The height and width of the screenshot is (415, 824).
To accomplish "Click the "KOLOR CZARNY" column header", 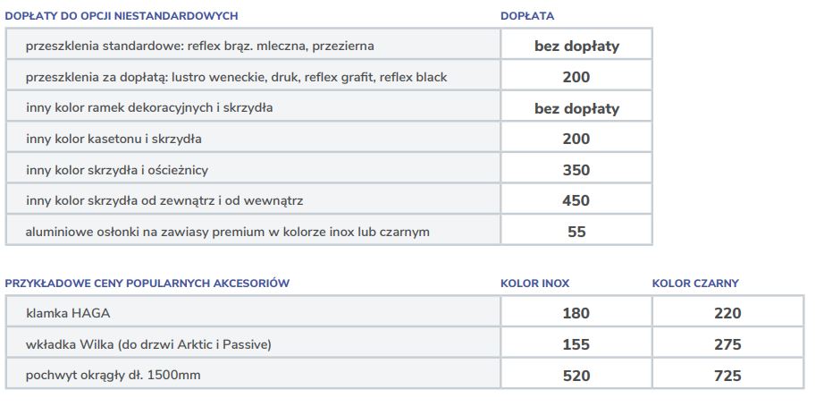I will pyautogui.click(x=695, y=284).
